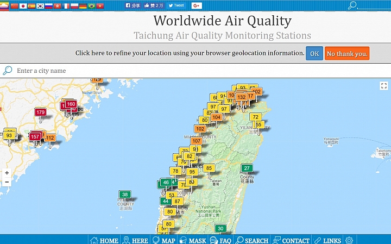Select the yellow 78 station marker
391x244 pixels.
tap(175, 171)
